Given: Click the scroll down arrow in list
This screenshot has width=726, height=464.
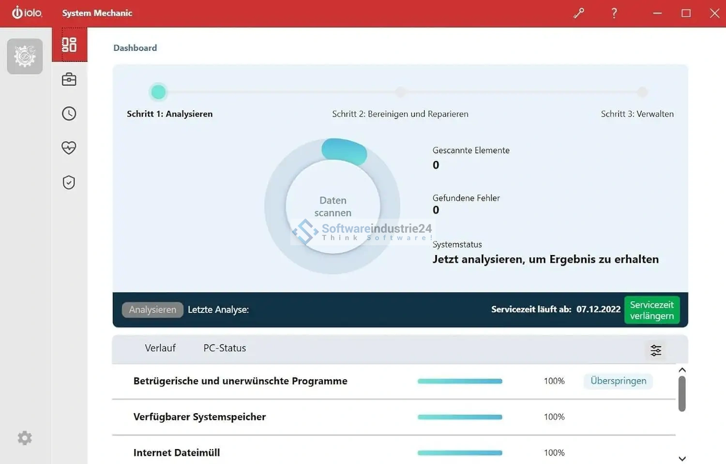Looking at the screenshot, I should click(682, 458).
